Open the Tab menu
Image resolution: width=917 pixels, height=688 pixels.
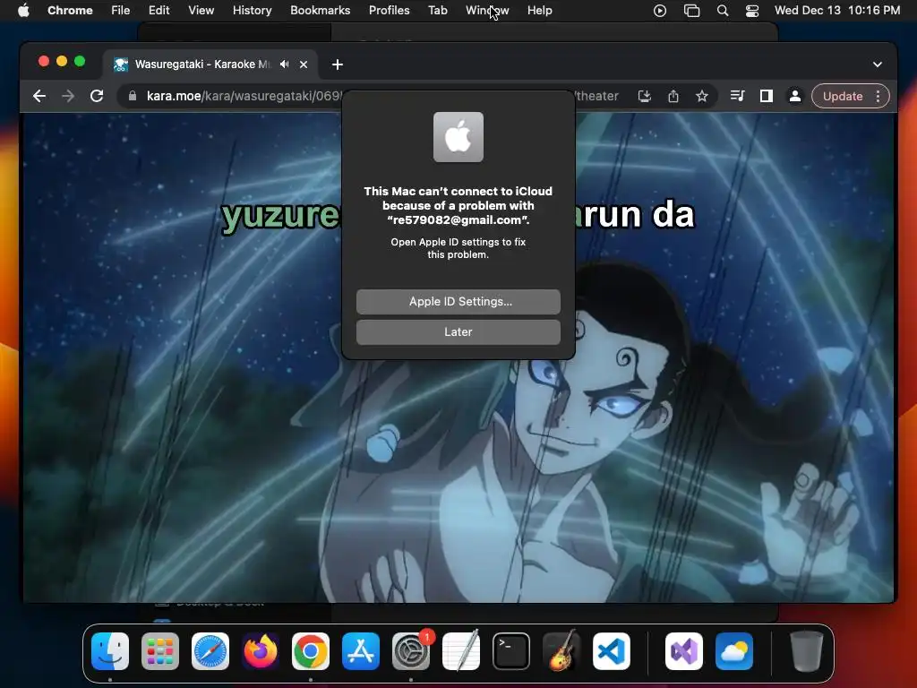(x=437, y=10)
